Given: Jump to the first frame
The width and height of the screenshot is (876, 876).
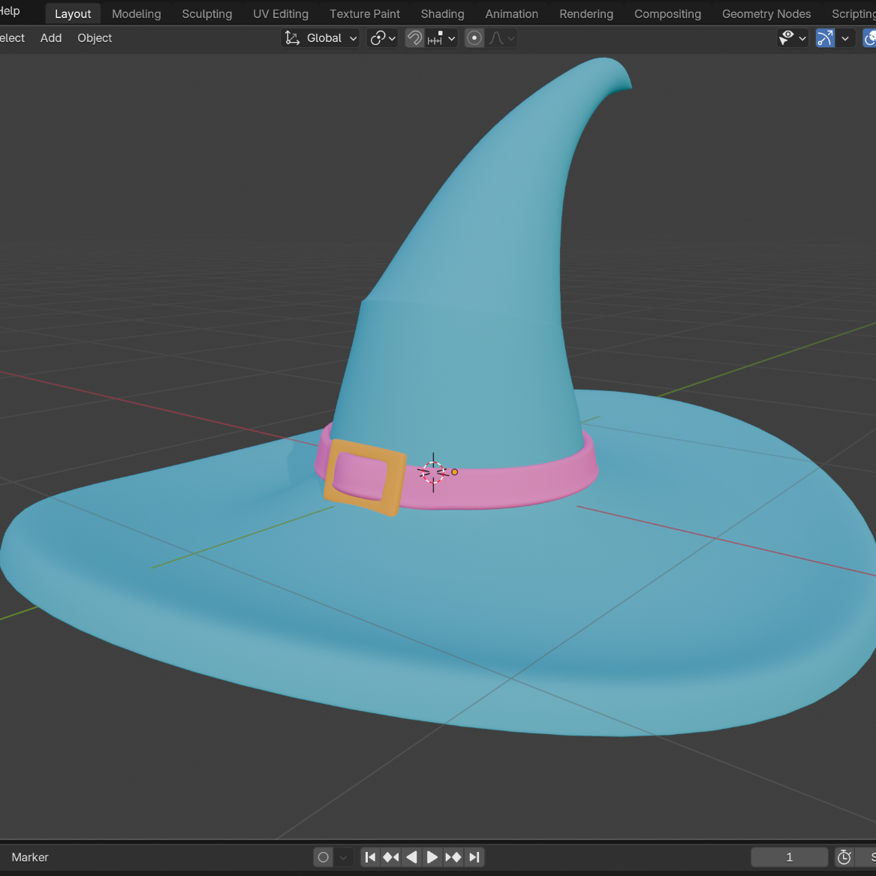Looking at the screenshot, I should point(370,857).
